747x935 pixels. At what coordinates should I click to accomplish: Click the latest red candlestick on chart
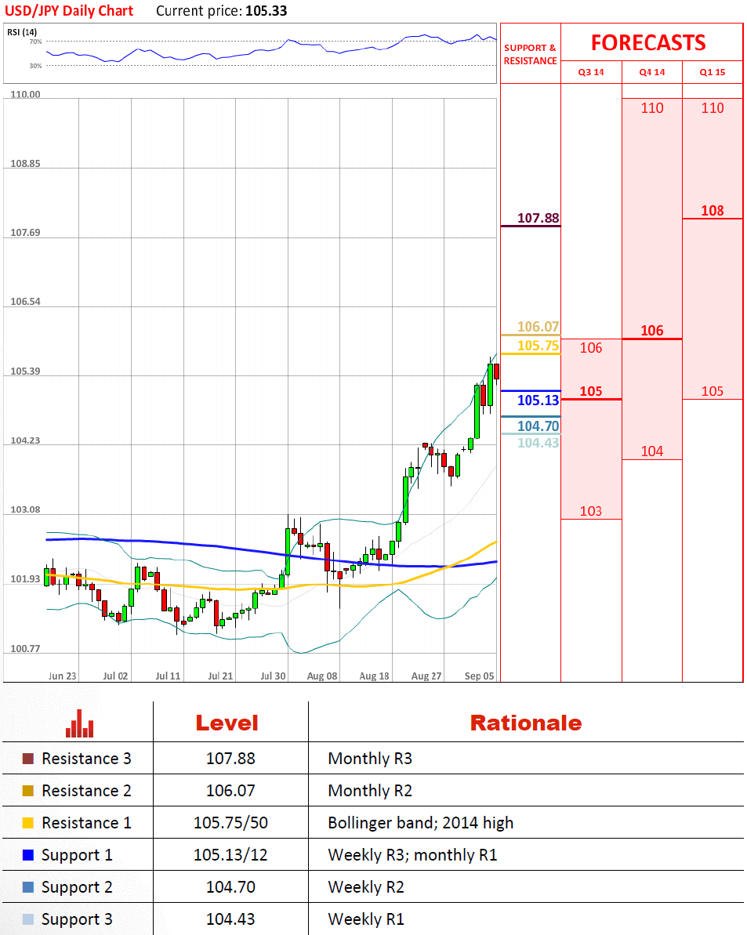497,371
